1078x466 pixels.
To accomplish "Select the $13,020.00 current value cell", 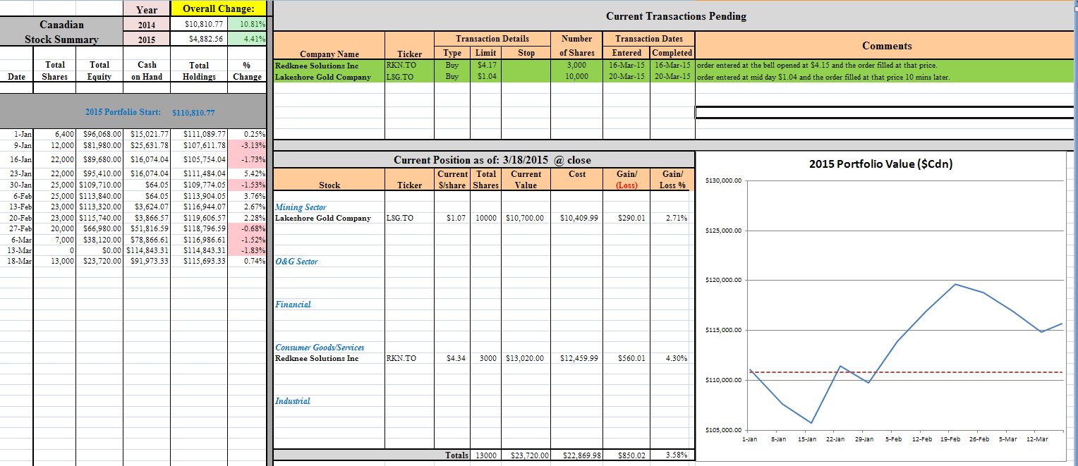I will point(525,359).
